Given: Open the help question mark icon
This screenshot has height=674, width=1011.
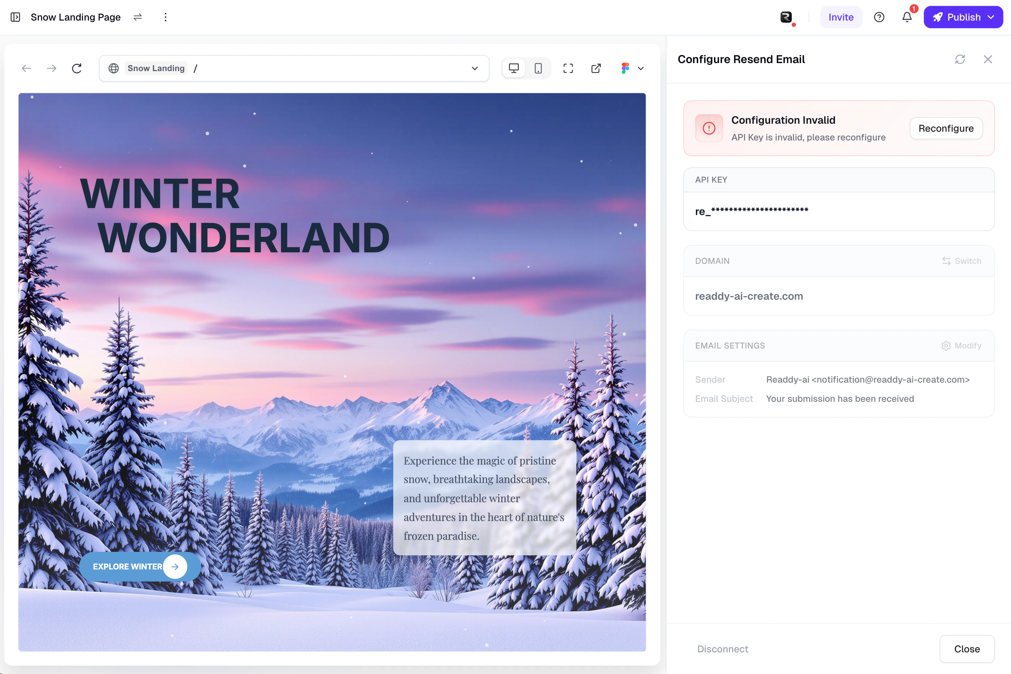Looking at the screenshot, I should [879, 17].
